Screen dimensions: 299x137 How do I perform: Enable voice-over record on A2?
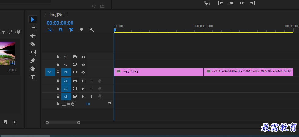[x=100, y=89]
